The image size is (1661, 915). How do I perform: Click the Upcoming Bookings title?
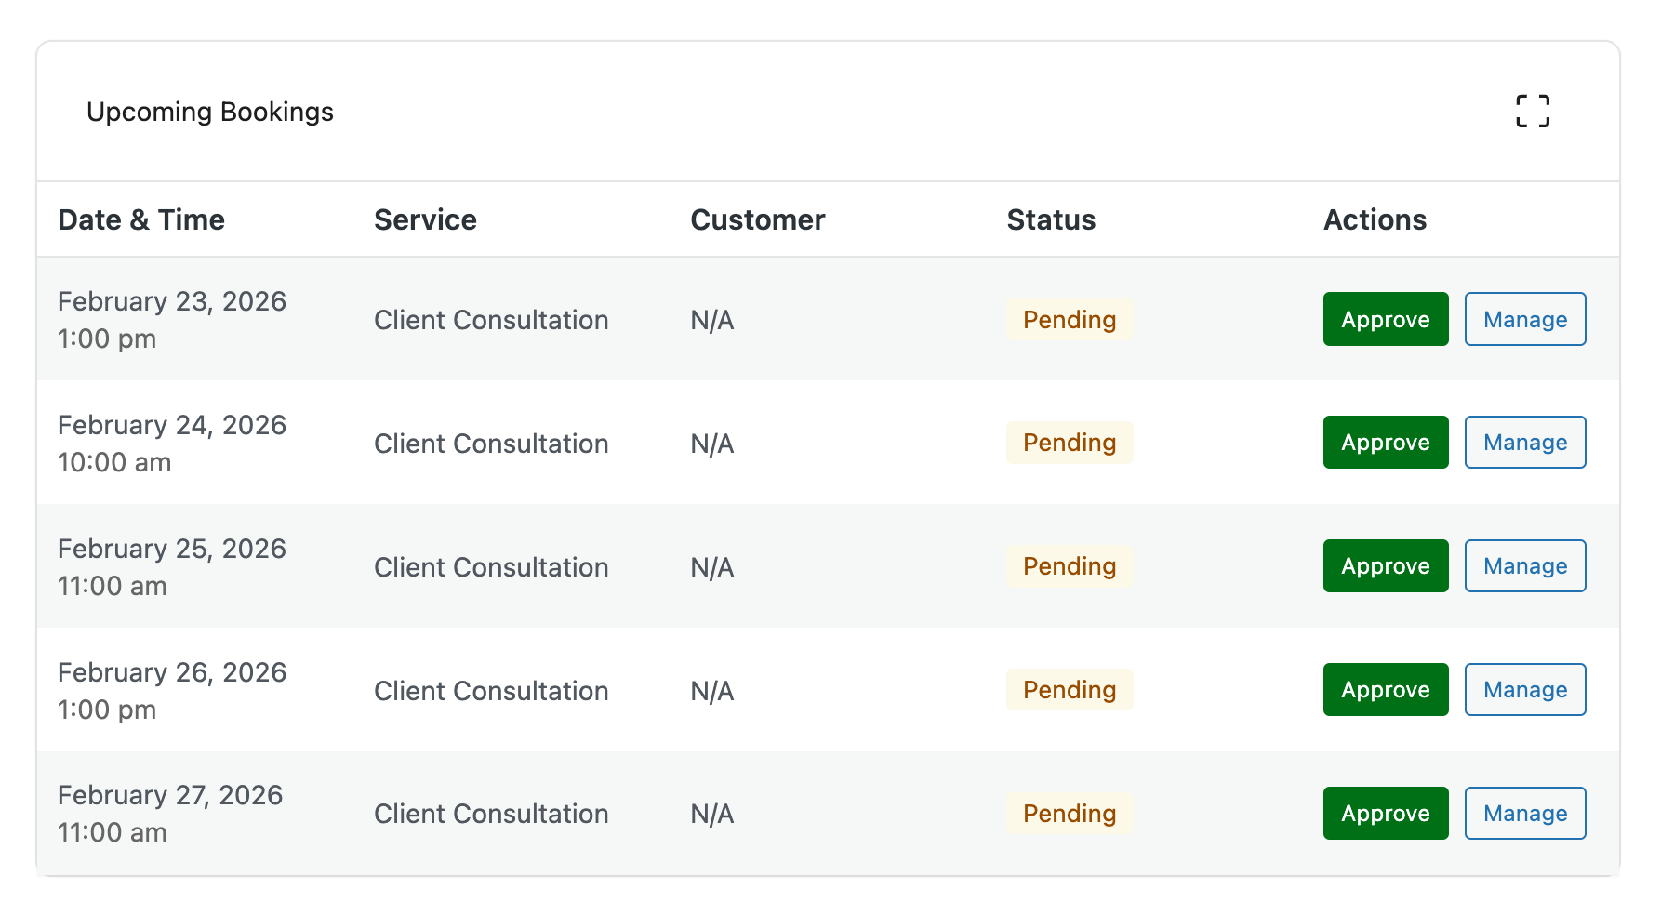[x=210, y=113]
